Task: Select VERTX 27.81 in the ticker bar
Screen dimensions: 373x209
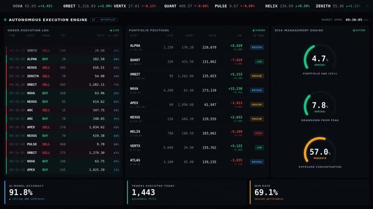Action: pos(135,6)
